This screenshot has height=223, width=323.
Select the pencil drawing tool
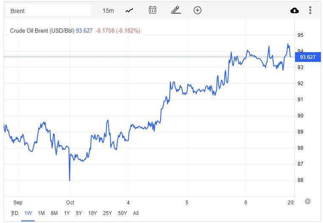click(x=176, y=10)
